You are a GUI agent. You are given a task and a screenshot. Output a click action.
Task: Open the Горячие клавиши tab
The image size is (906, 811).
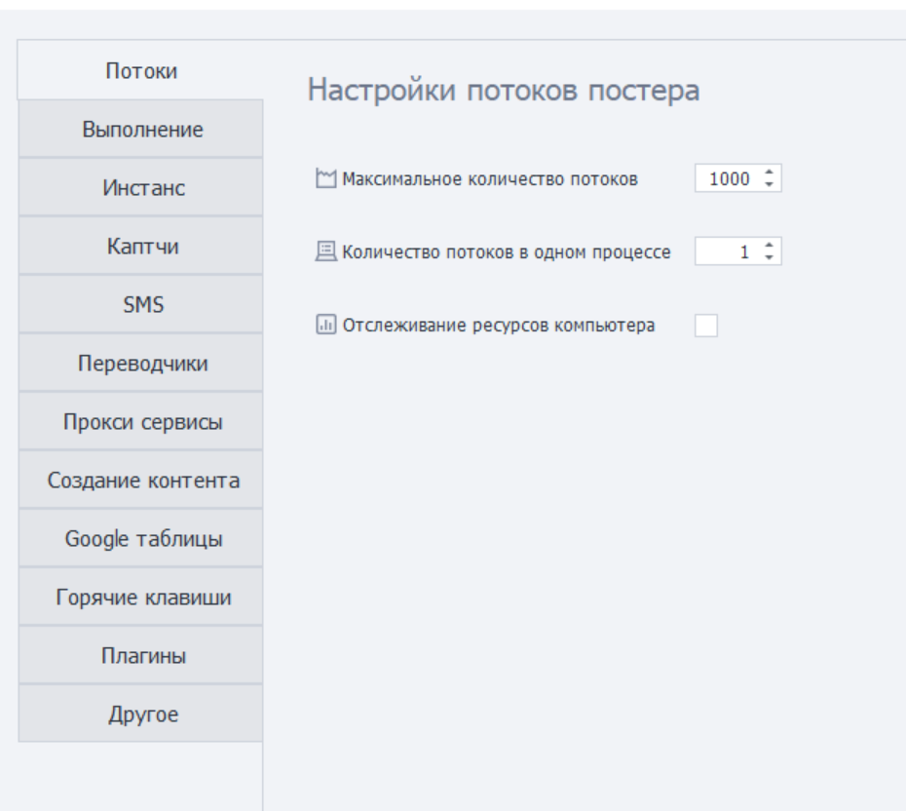pos(141,597)
